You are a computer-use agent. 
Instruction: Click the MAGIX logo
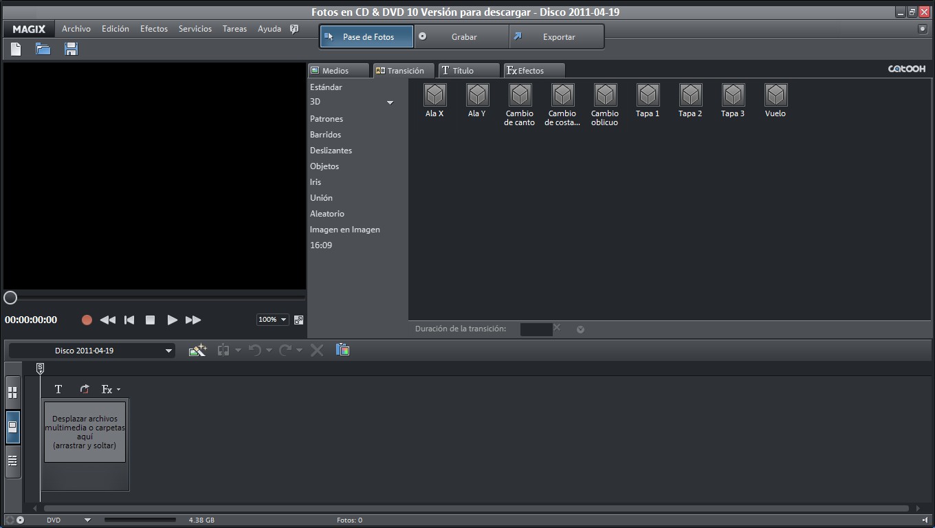point(29,29)
